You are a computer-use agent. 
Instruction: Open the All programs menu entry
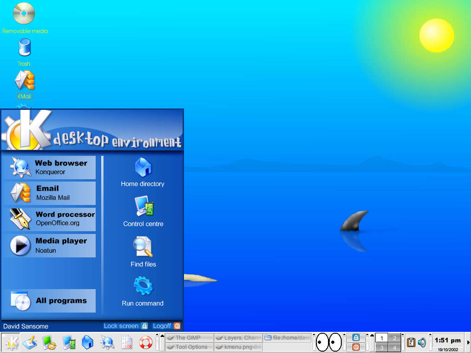click(50, 301)
